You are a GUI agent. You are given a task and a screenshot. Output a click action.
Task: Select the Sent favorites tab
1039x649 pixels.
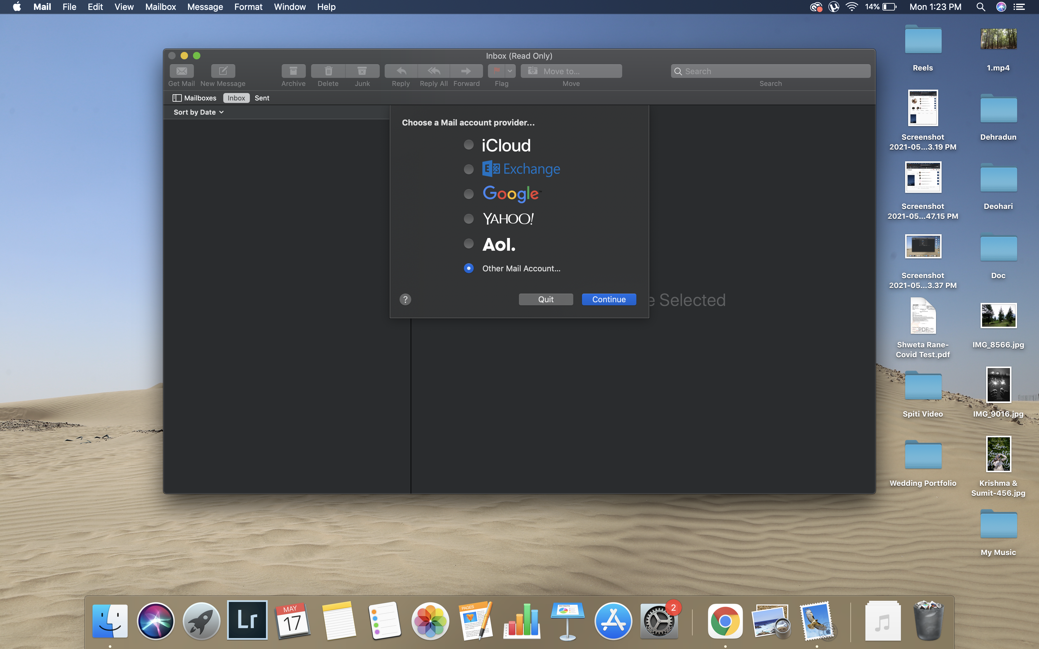pos(262,98)
